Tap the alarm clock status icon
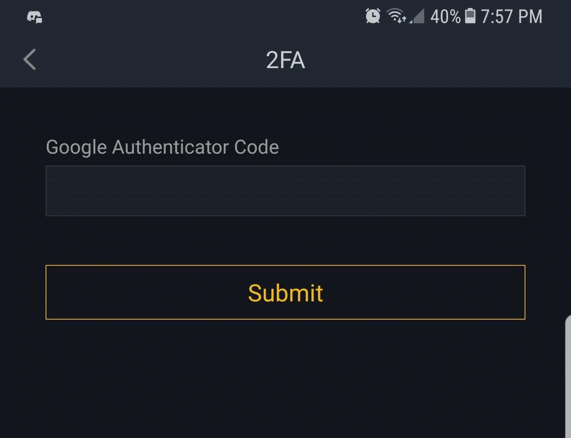Screen dimensions: 571x438 click(373, 16)
